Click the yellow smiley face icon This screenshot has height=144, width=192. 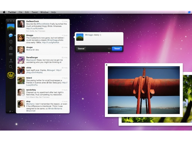point(11,75)
